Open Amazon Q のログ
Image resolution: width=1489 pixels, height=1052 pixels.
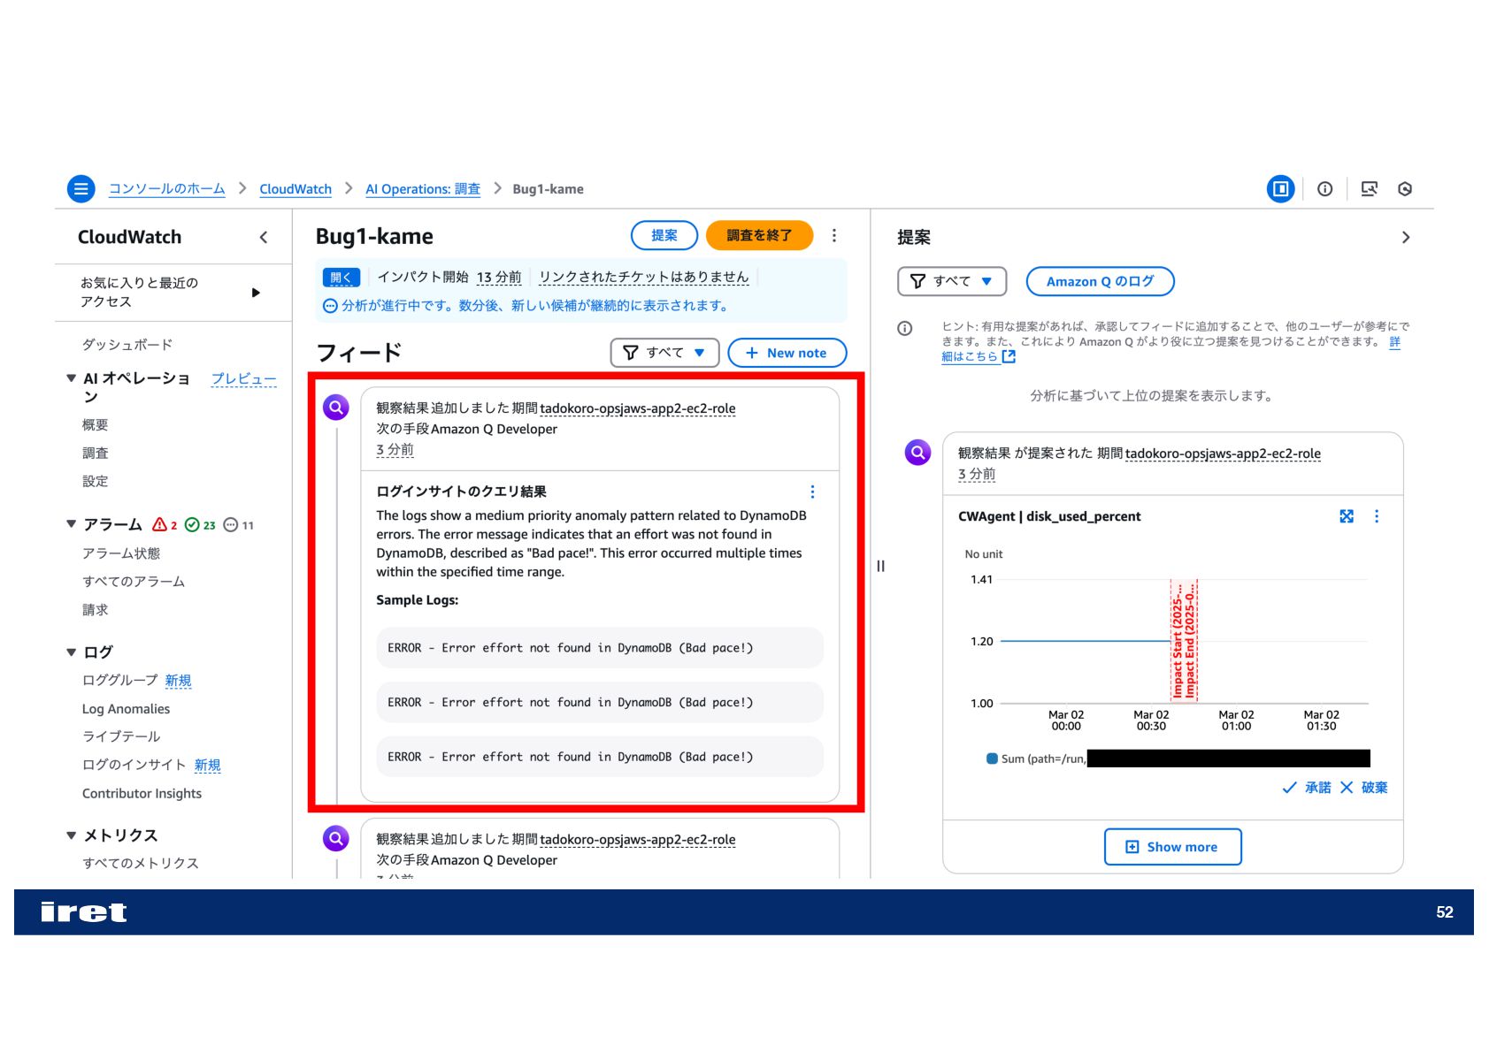[x=1100, y=281]
